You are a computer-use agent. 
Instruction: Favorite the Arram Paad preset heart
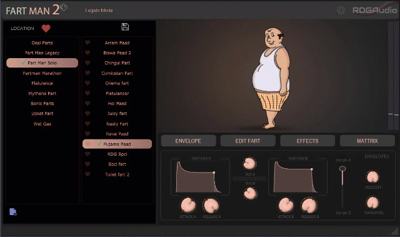pos(87,43)
